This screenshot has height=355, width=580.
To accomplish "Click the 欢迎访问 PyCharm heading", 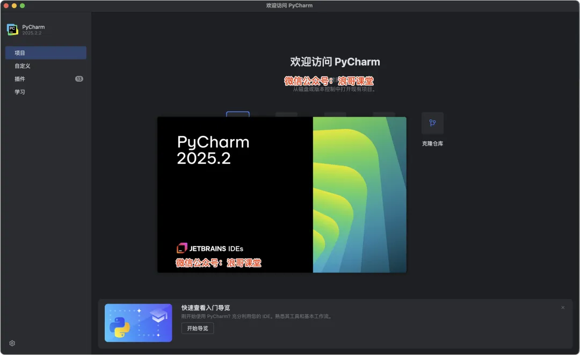I will 335,62.
